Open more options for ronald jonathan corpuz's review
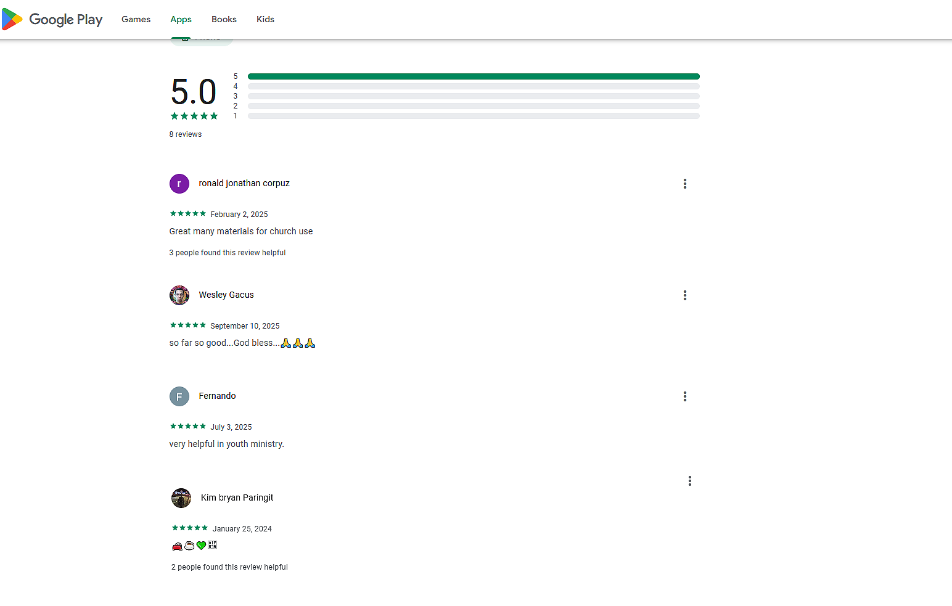Screen dimensions: 952x606 coord(684,184)
